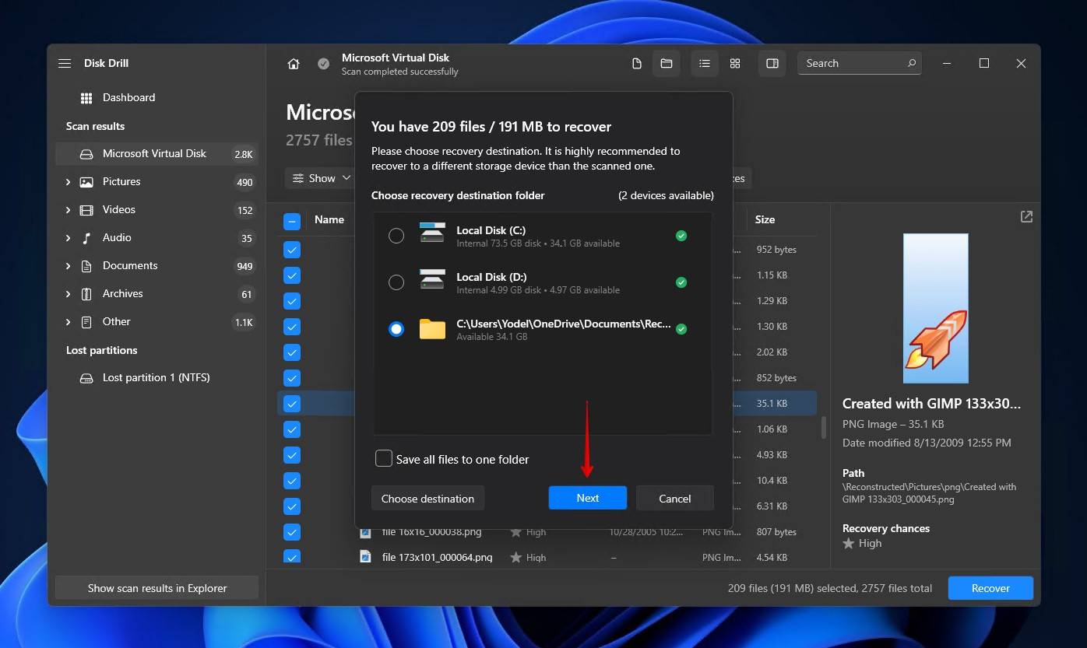
Task: Select Local Disk (D:) as destination
Action: tap(396, 282)
